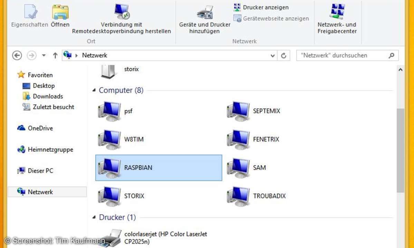Select Favoriten in navigation pane
This screenshot has width=414, height=248.
pos(35,75)
